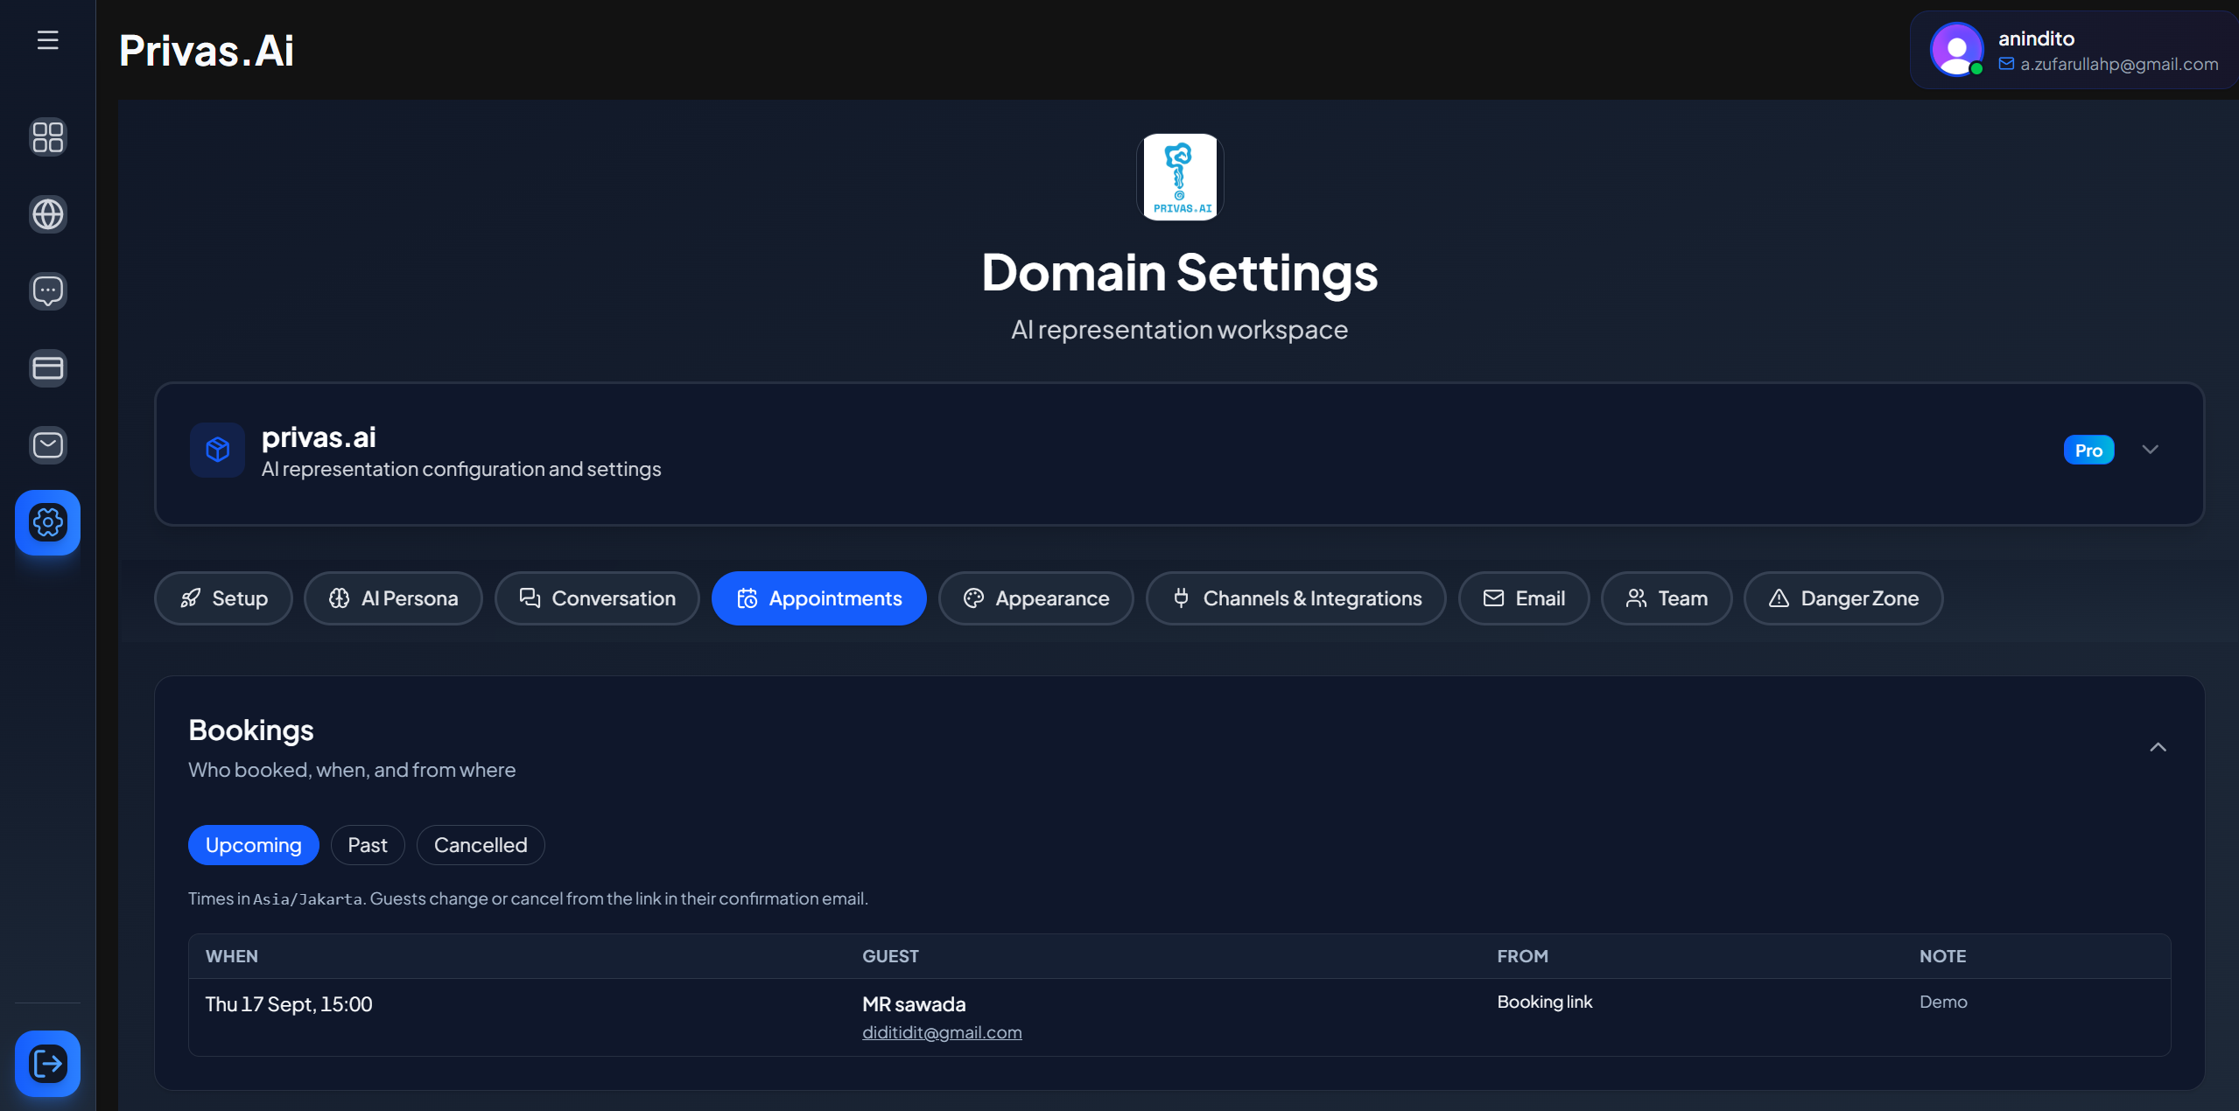
Task: Open the Danger Zone tab
Action: click(1843, 598)
